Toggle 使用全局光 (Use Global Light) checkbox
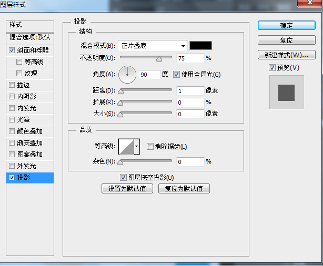Viewport: 323px width, 266px height. click(176, 75)
